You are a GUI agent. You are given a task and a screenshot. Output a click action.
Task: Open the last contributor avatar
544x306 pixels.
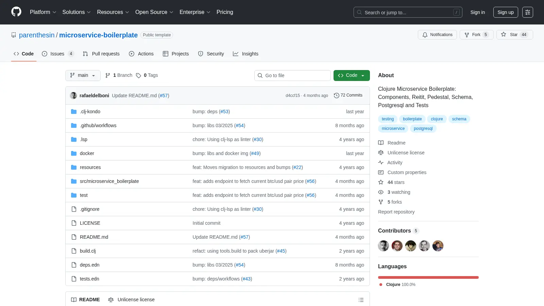point(438,246)
